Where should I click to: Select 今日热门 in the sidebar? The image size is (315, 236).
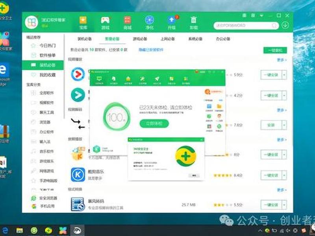43,46
